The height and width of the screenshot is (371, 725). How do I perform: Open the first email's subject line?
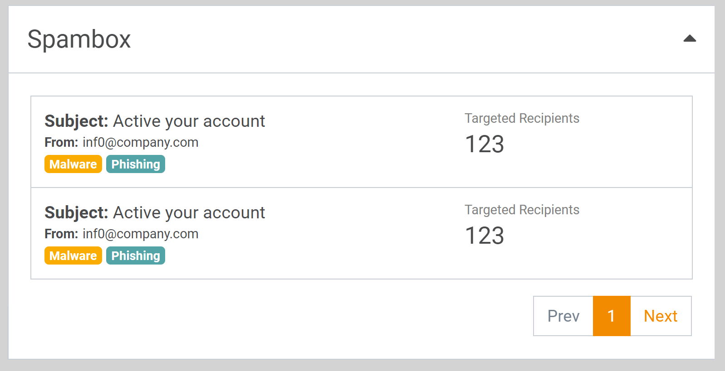pyautogui.click(x=189, y=121)
